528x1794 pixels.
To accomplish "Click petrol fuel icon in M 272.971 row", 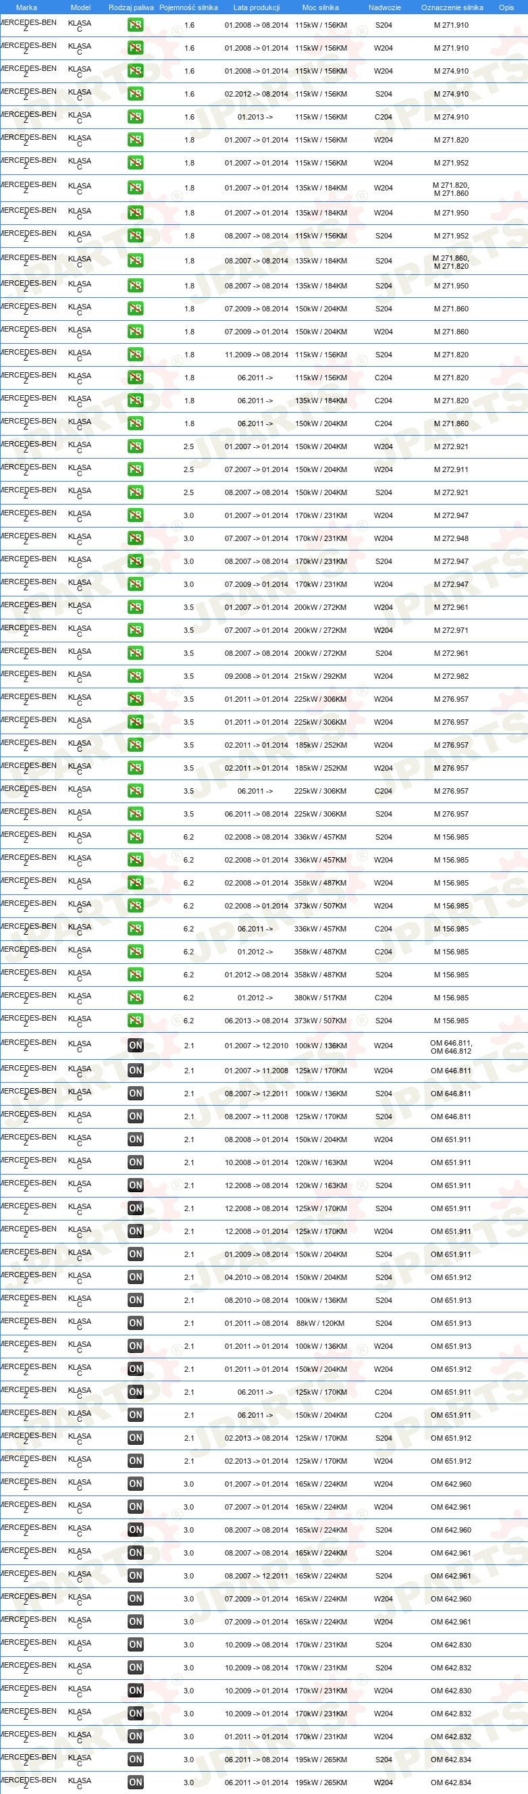I will click(135, 630).
